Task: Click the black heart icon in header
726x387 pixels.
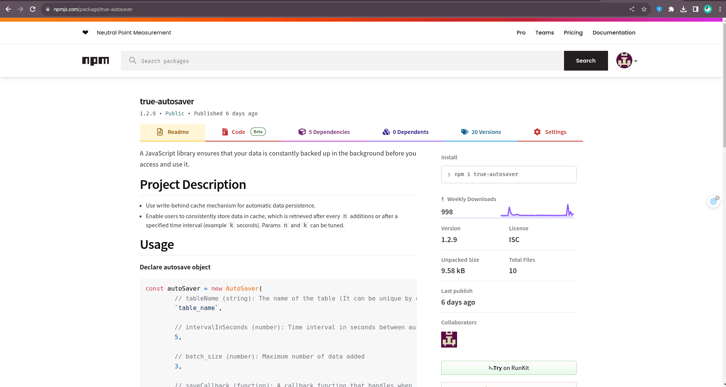Action: tap(85, 33)
